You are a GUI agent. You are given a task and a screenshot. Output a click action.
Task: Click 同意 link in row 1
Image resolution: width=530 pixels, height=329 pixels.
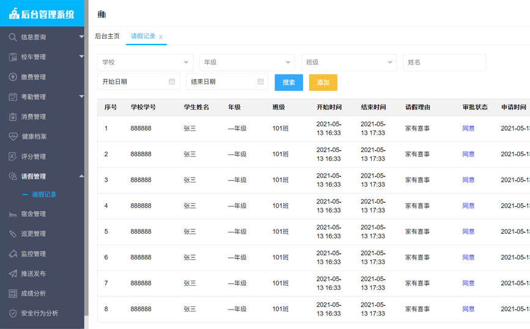click(x=468, y=128)
